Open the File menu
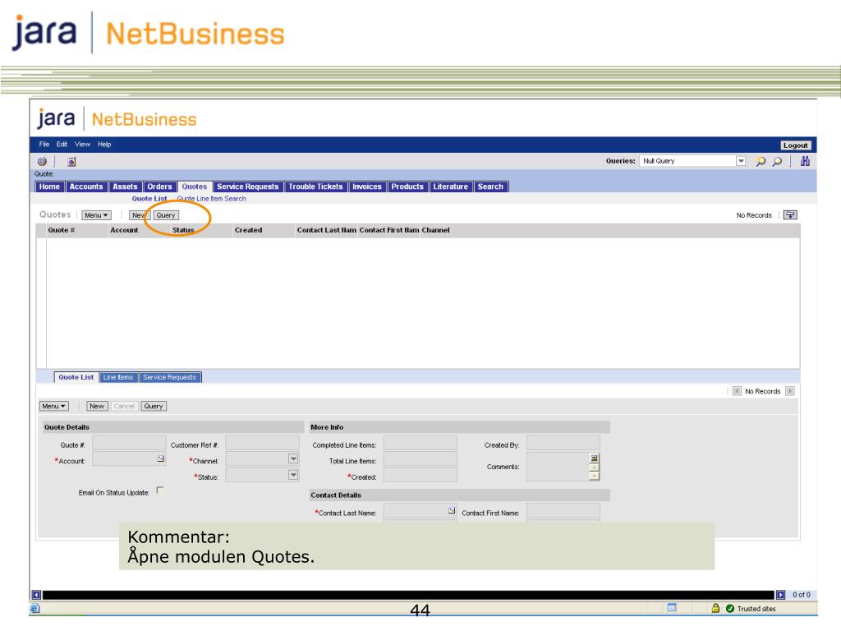 (44, 145)
